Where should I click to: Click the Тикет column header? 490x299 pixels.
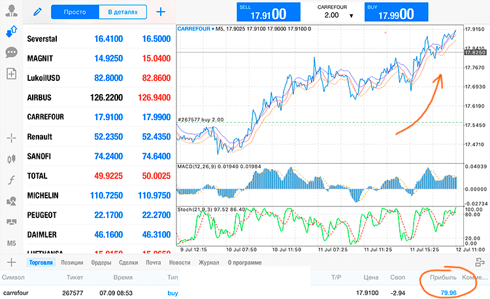[x=74, y=277]
